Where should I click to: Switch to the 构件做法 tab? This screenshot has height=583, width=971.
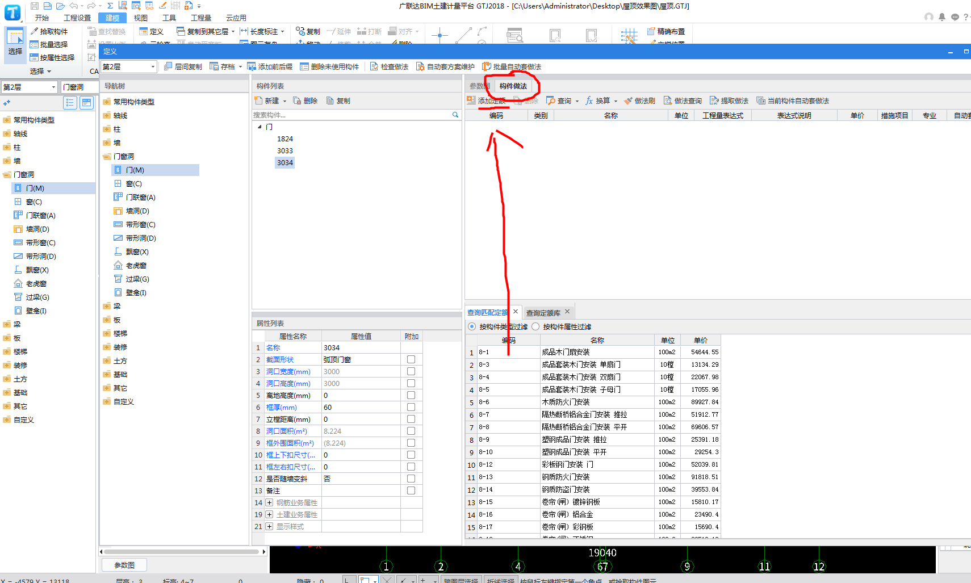tap(513, 86)
